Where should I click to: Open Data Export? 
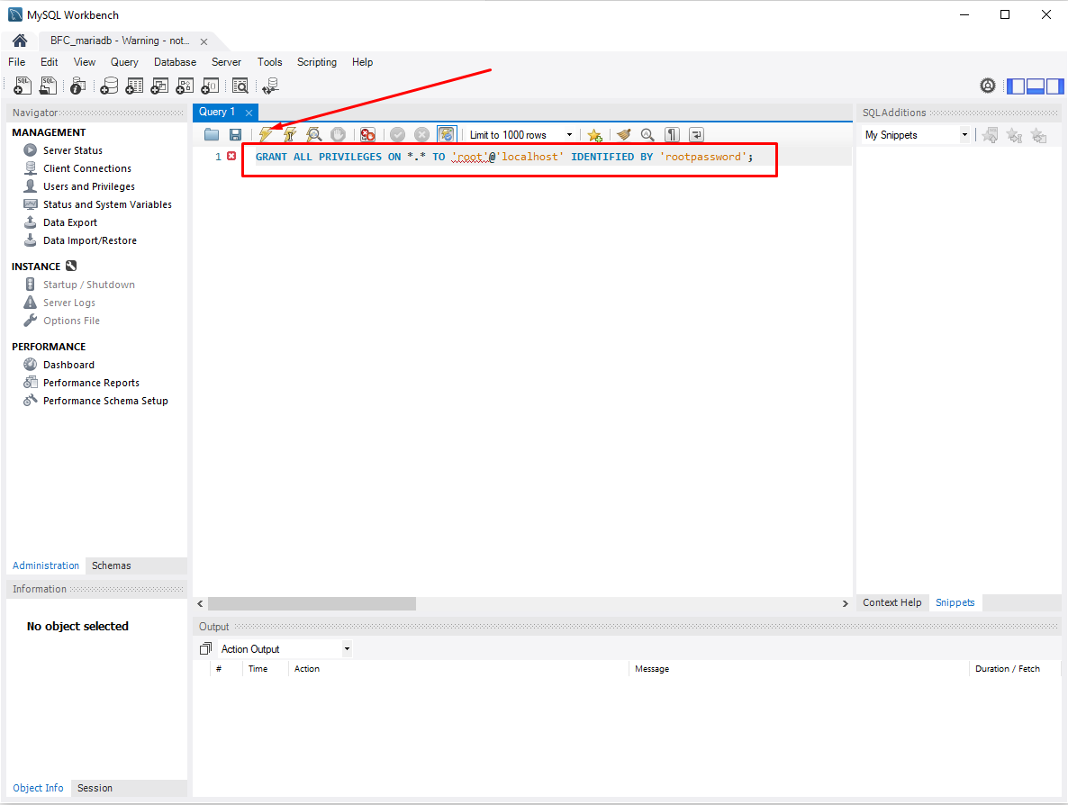pos(70,222)
